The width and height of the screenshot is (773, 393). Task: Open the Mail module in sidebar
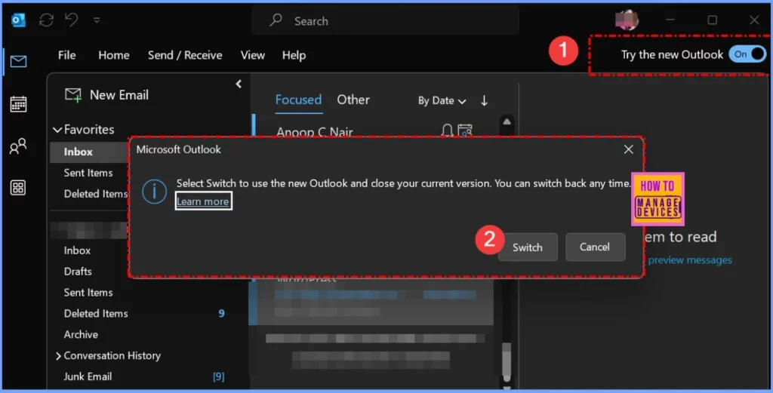click(x=18, y=62)
